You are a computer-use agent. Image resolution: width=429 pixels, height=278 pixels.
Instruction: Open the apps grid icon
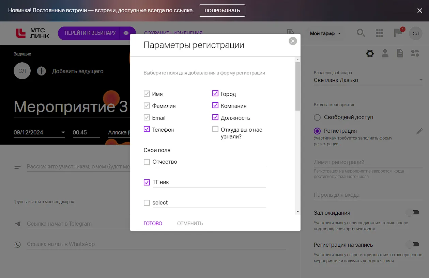(379, 33)
